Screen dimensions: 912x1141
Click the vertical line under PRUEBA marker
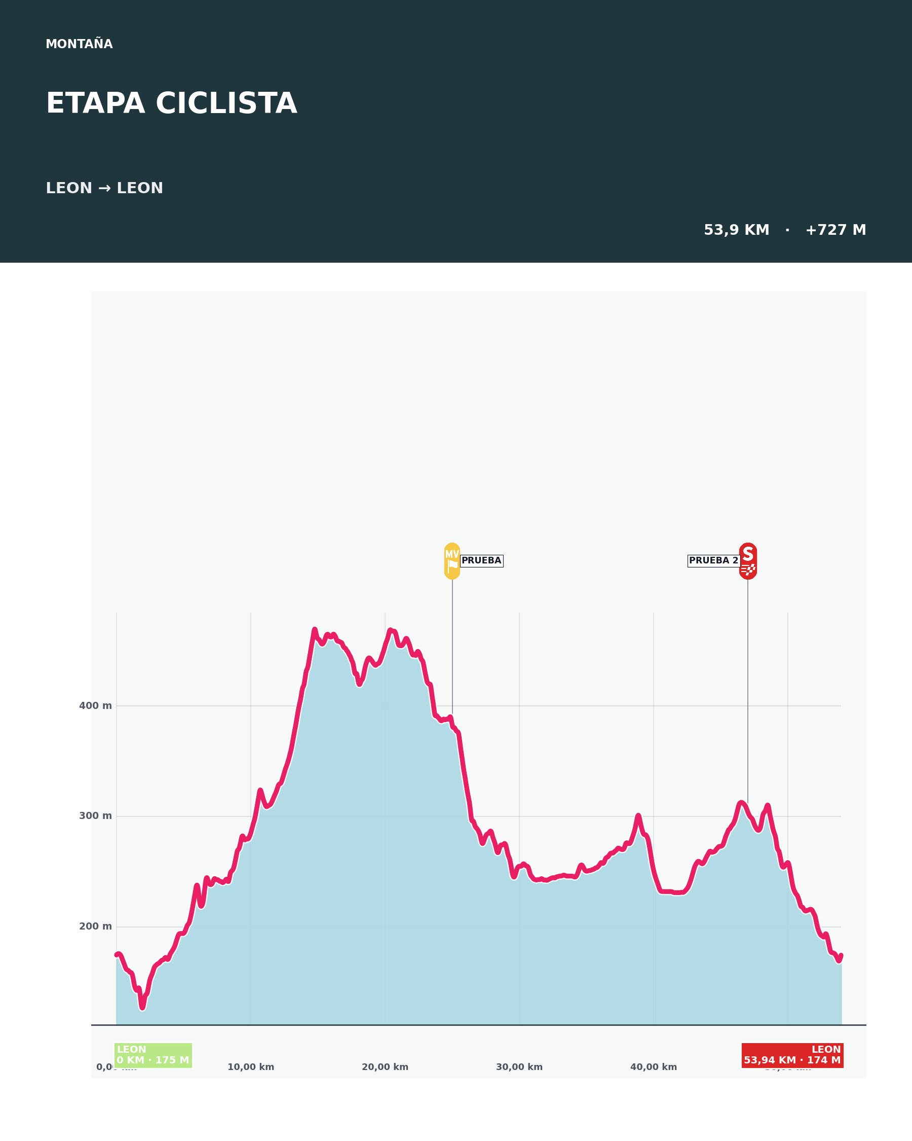coord(452,647)
